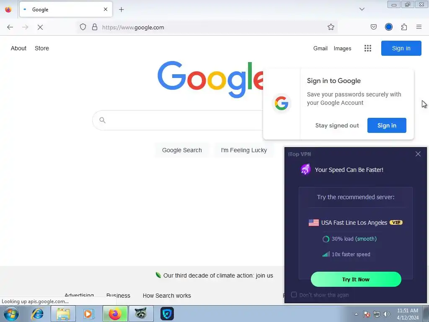Open the About link

click(18, 48)
